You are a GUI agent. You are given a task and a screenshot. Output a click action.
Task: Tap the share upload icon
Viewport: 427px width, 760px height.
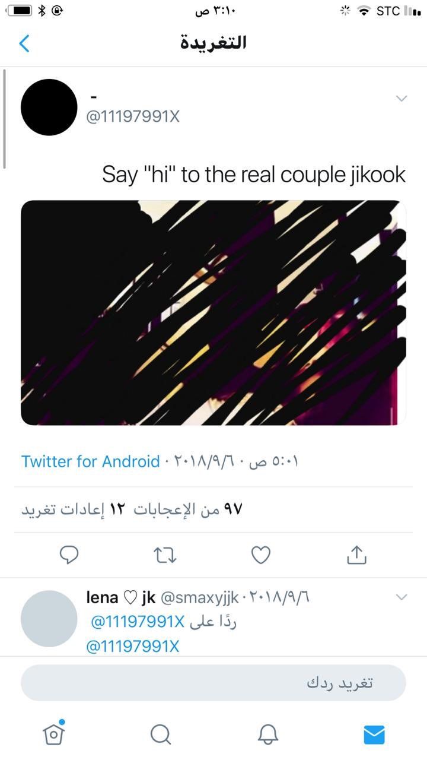tap(356, 555)
